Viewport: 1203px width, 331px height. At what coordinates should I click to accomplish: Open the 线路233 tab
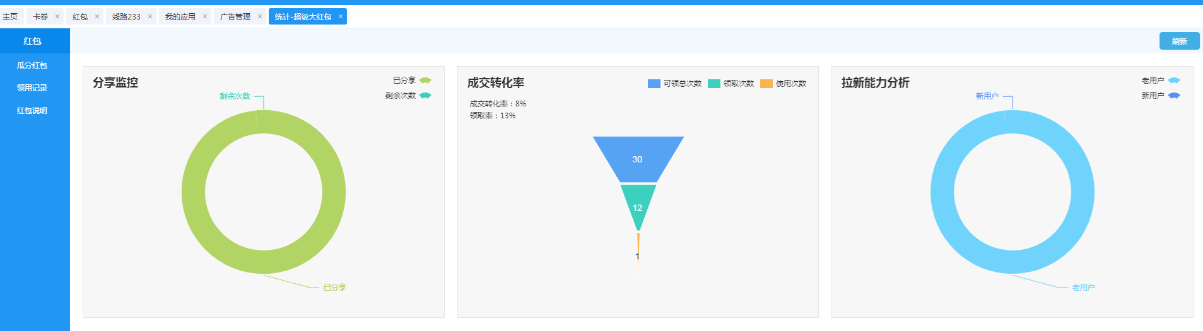126,17
